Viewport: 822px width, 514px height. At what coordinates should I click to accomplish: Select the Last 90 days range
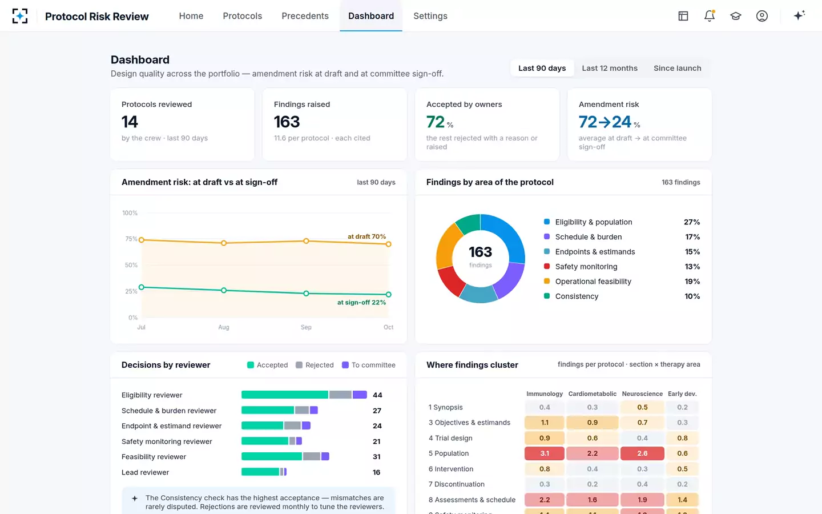pos(542,68)
